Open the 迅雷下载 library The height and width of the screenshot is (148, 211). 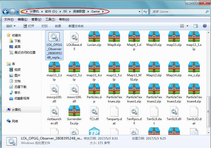18,87
